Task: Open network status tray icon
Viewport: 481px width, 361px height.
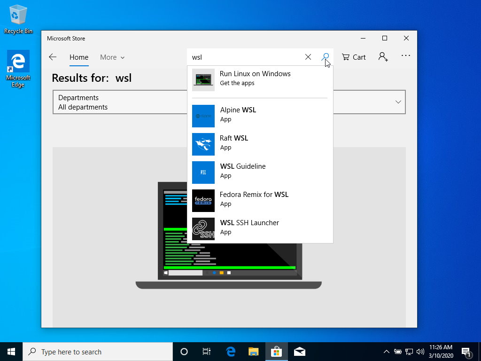Action: click(x=409, y=352)
